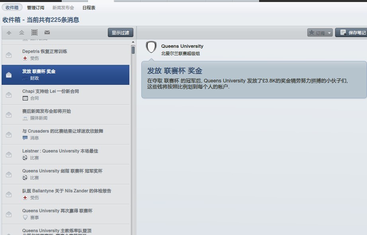Select the 收件箱 inbox tab
This screenshot has height=235, width=367.
coord(12,8)
